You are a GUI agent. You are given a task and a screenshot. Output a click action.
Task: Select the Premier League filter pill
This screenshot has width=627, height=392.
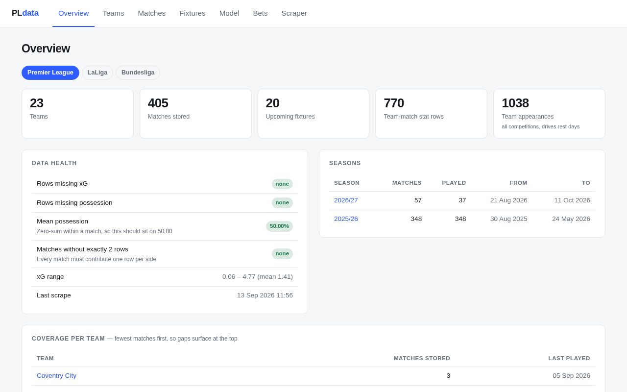point(50,73)
